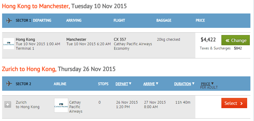The height and width of the screenshot is (121, 254).
Task: Click Hong Kong to Manchester heading
Action: pyautogui.click(x=36, y=6)
